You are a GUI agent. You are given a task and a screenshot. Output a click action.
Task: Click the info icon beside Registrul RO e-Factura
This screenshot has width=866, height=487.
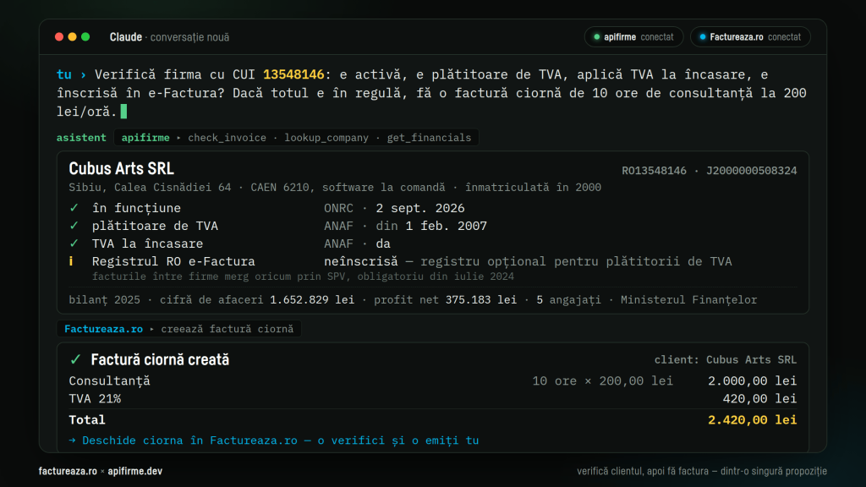[71, 261]
